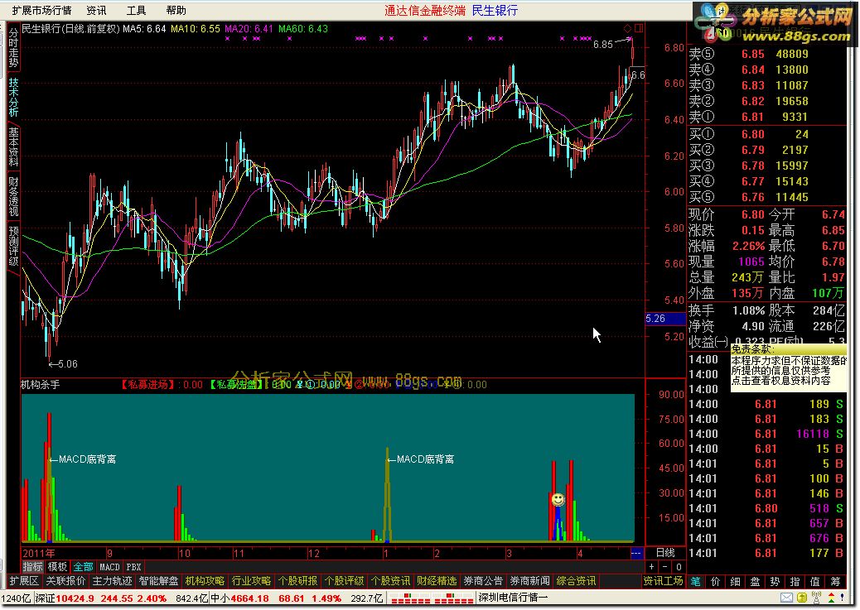This screenshot has width=860, height=610.
Task: Click the 买① 6.80 order row
Action: (x=767, y=134)
